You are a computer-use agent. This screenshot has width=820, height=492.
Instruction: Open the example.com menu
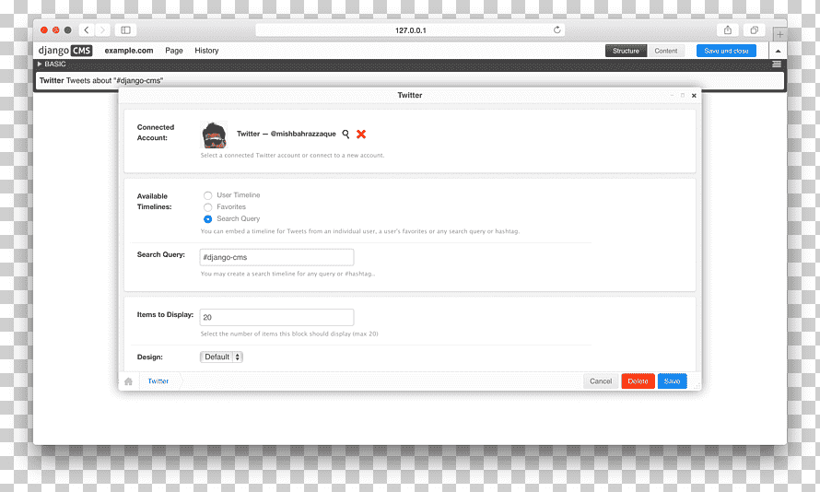click(129, 50)
